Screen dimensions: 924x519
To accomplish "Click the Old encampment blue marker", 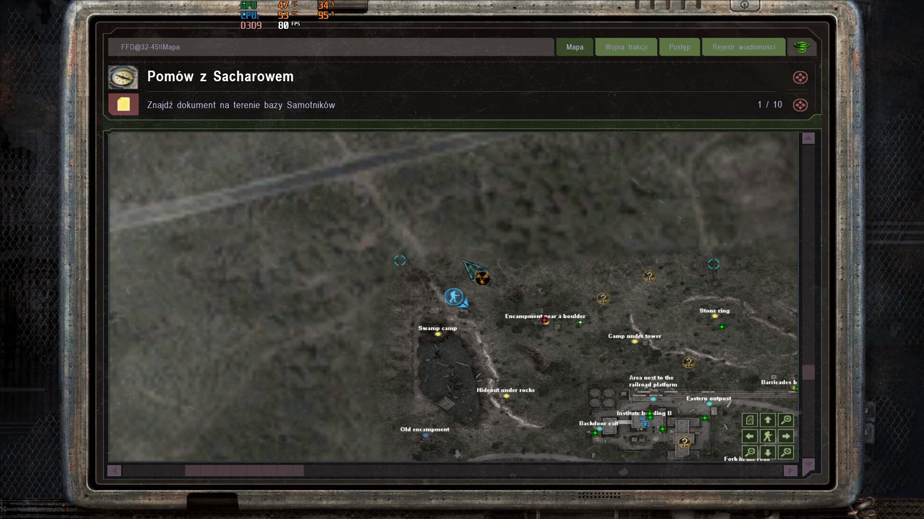I will (x=425, y=435).
